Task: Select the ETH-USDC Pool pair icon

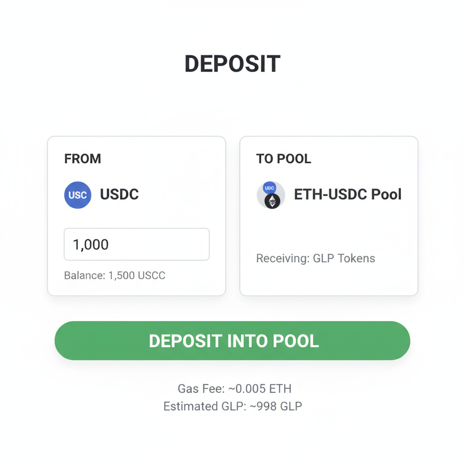Action: (271, 195)
